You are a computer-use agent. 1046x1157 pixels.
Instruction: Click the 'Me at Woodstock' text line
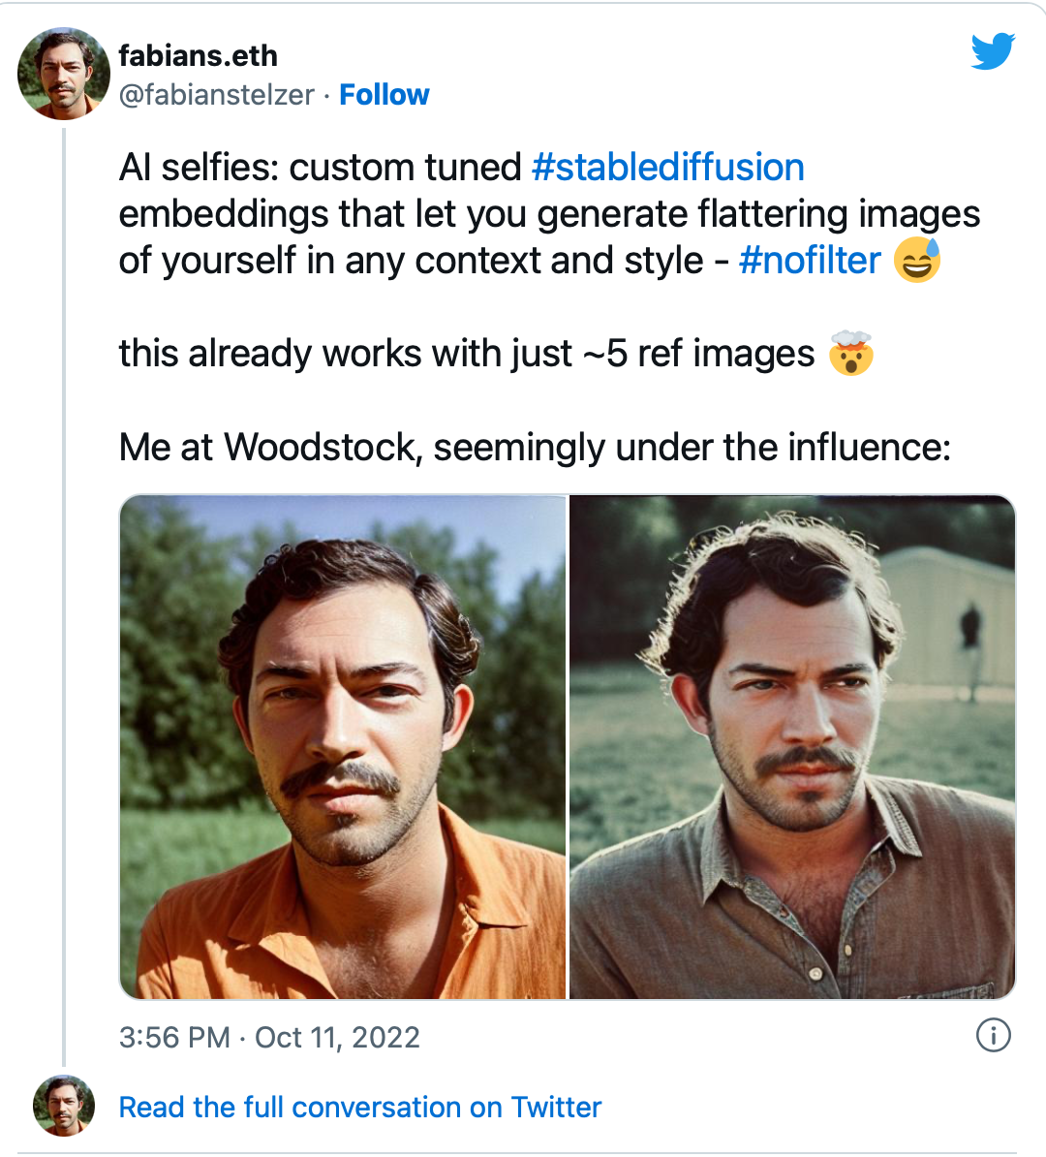[535, 447]
